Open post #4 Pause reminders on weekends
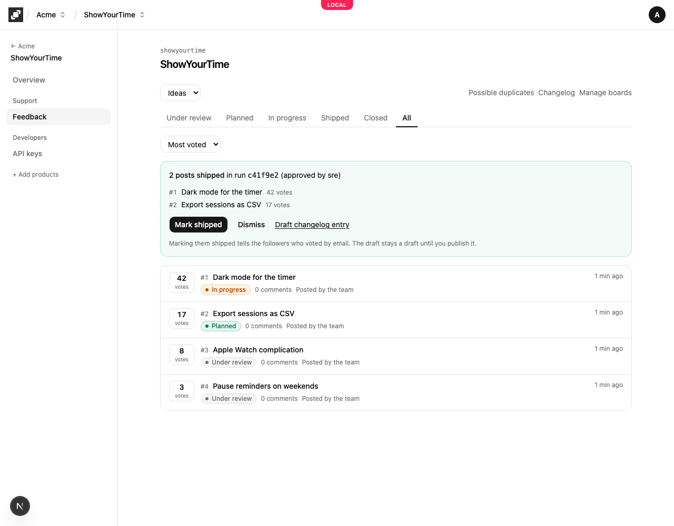This screenshot has width=674, height=526. (265, 386)
